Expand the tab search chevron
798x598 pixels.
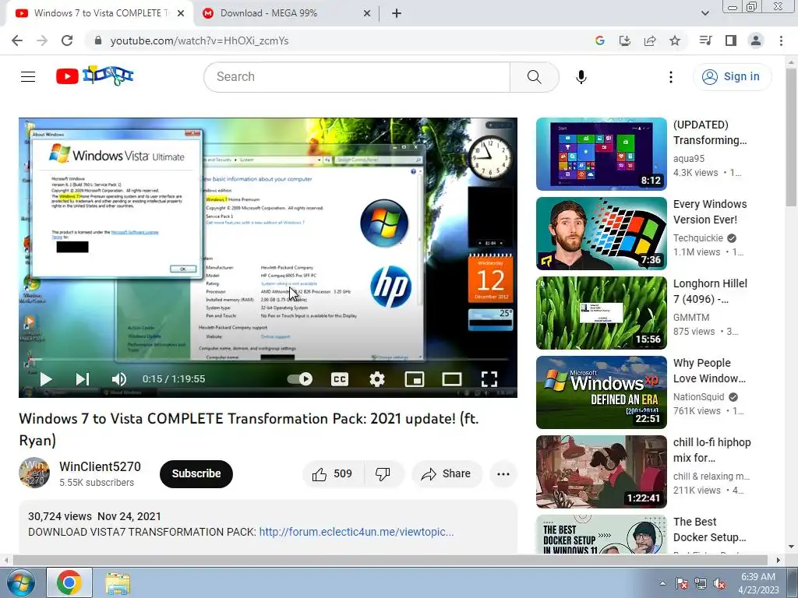(704, 13)
